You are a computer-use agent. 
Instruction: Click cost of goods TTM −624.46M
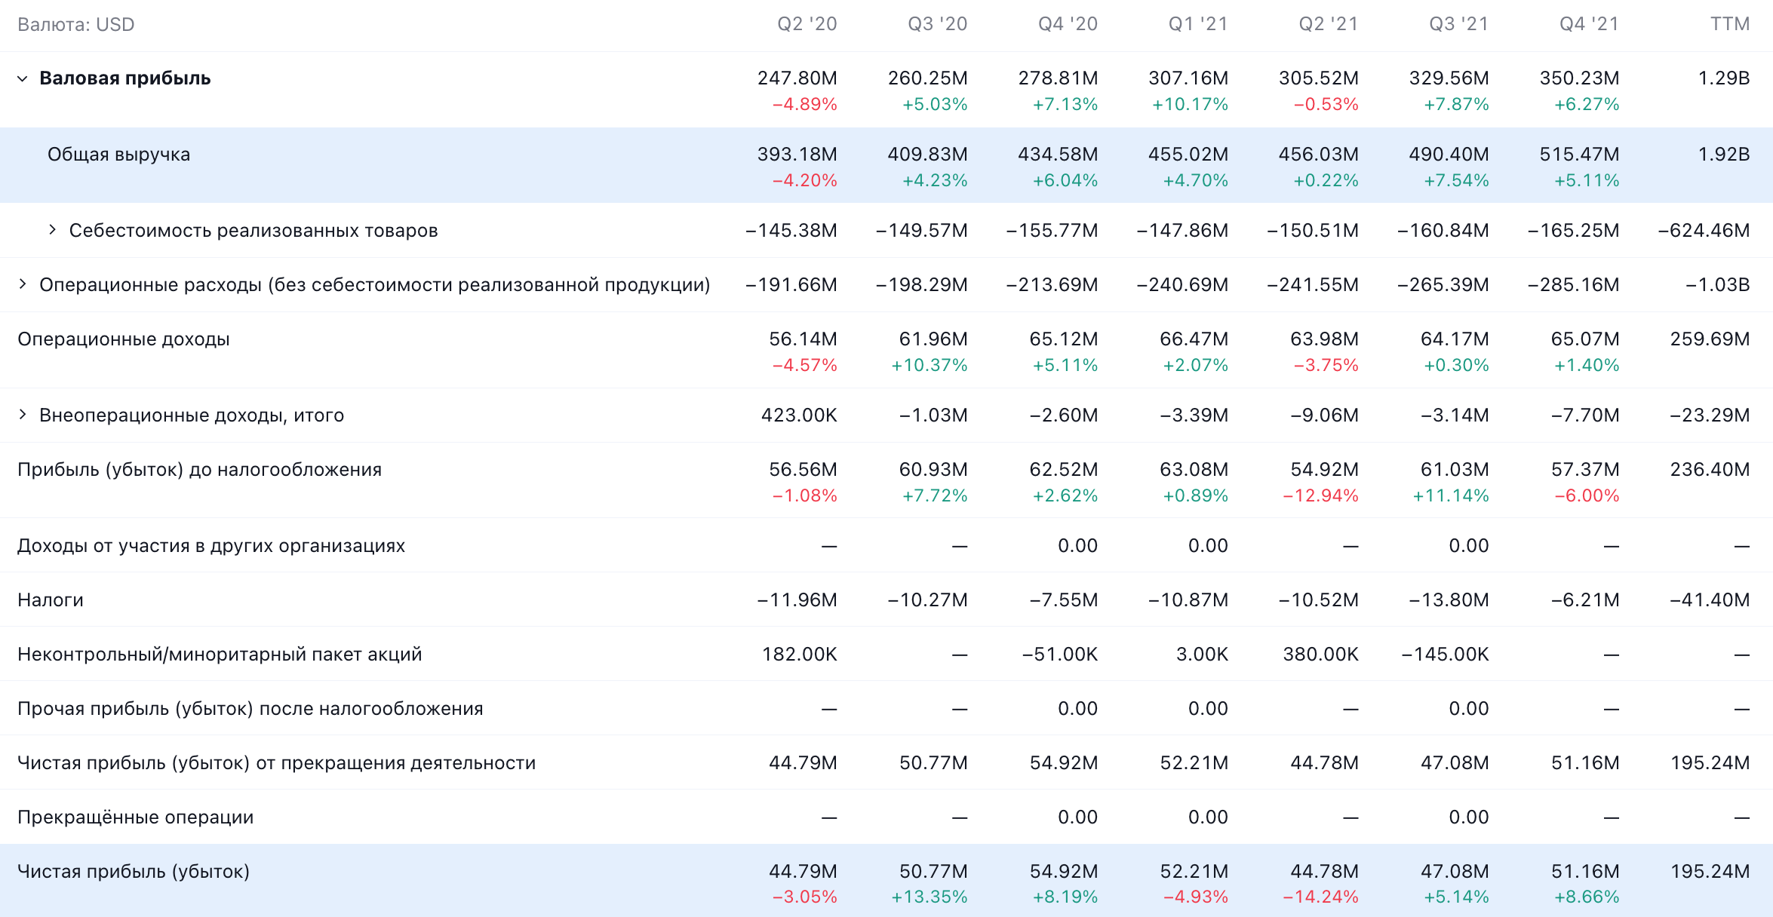[x=1704, y=231]
